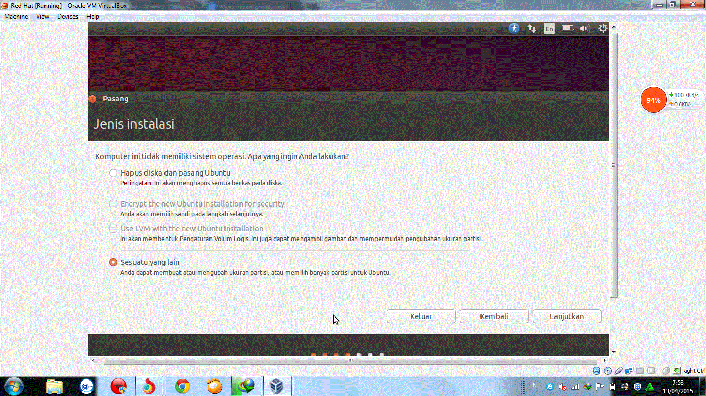This screenshot has height=396, width=706.
Task: Click the Kembali button to go back
Action: (x=493, y=316)
